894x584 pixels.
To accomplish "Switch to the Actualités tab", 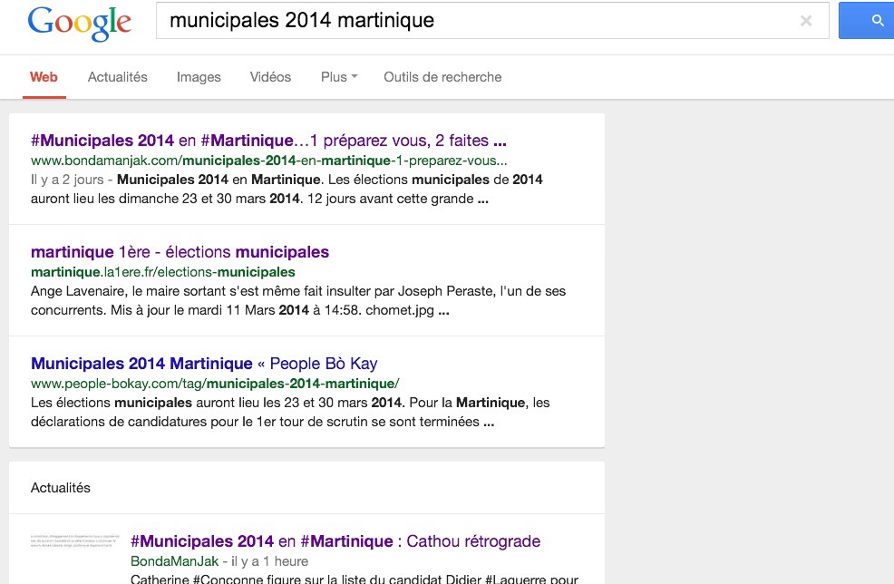I will pos(118,77).
